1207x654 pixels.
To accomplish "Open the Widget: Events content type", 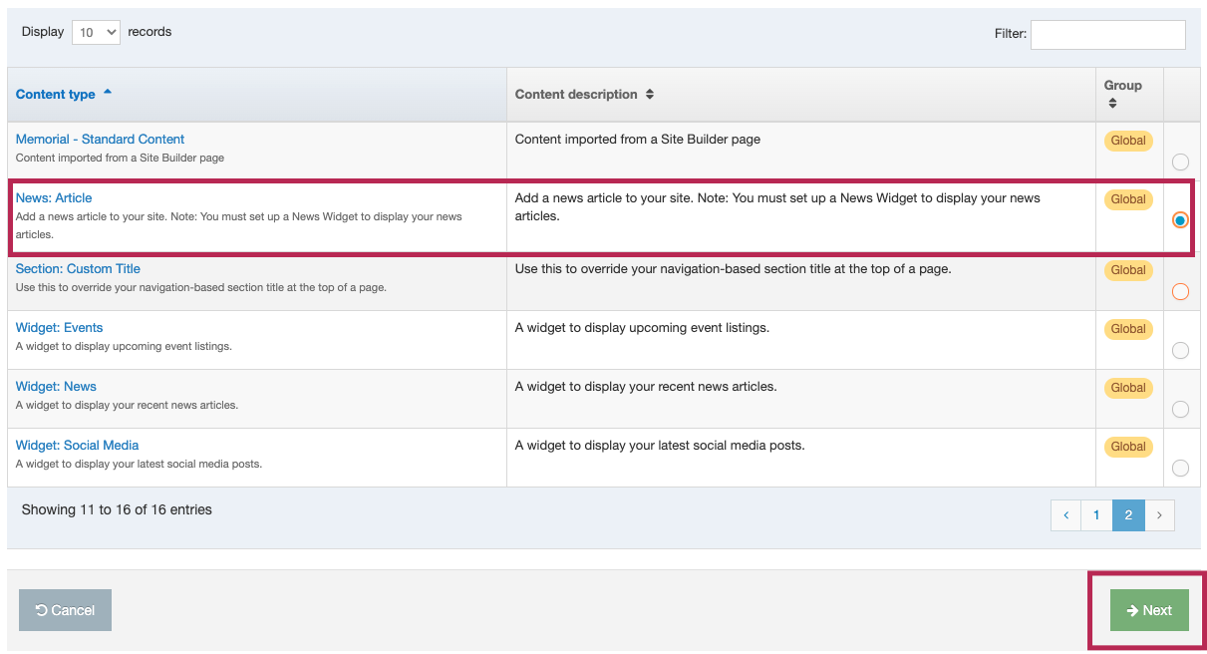I will click(59, 327).
